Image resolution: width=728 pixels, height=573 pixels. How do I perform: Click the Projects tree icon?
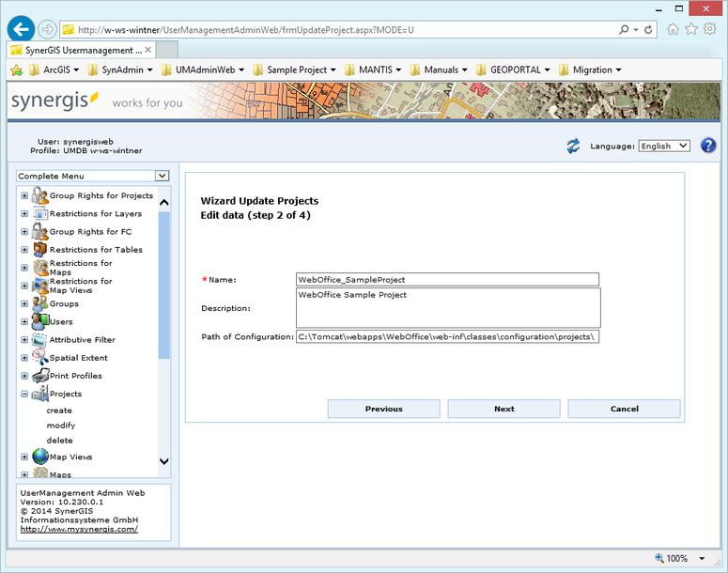(x=40, y=394)
